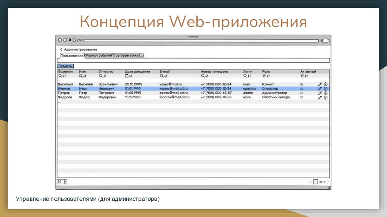
Task: Open calendar filter for Дата рождения
Action: click(127, 76)
